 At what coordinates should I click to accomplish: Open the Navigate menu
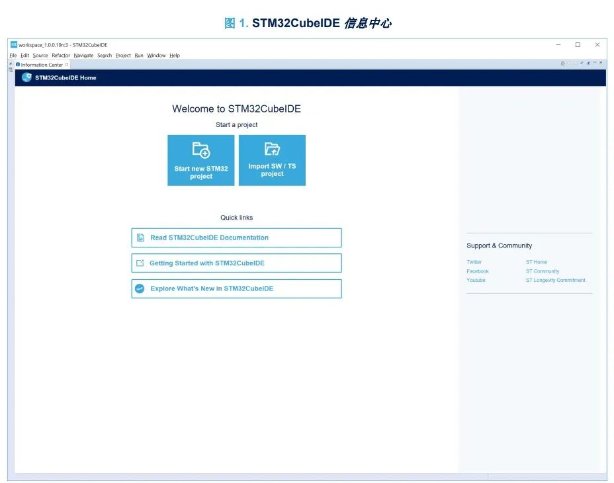tap(83, 55)
